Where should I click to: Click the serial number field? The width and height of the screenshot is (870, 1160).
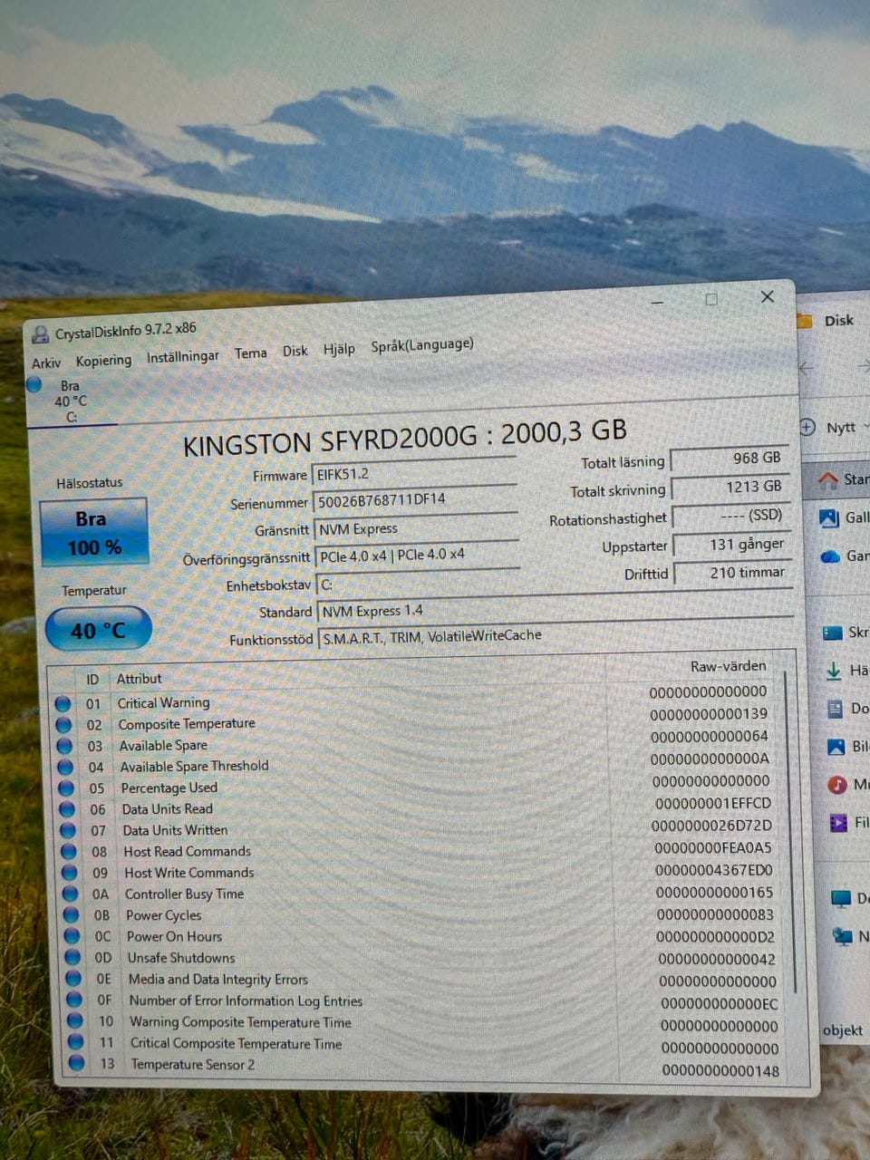tap(413, 499)
